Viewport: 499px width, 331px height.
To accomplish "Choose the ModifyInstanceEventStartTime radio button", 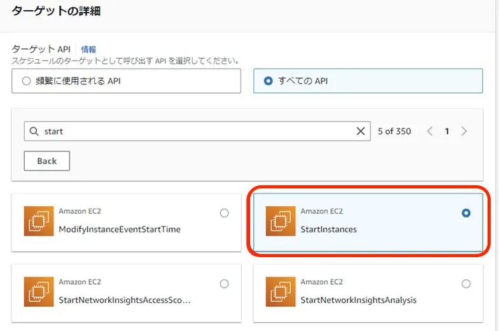I will 224,213.
